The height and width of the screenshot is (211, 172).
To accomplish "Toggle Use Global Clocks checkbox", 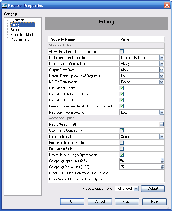I will pyautogui.click(x=122, y=88).
